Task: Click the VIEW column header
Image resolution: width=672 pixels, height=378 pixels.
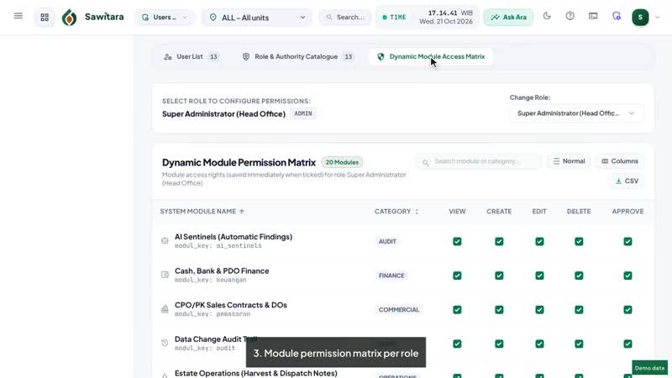Action: [457, 212]
